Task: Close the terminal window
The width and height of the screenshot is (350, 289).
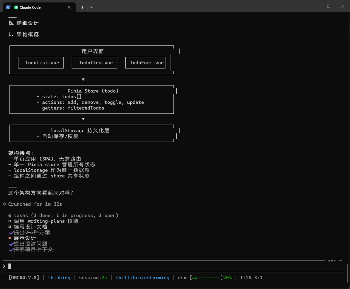Action: coord(343,6)
